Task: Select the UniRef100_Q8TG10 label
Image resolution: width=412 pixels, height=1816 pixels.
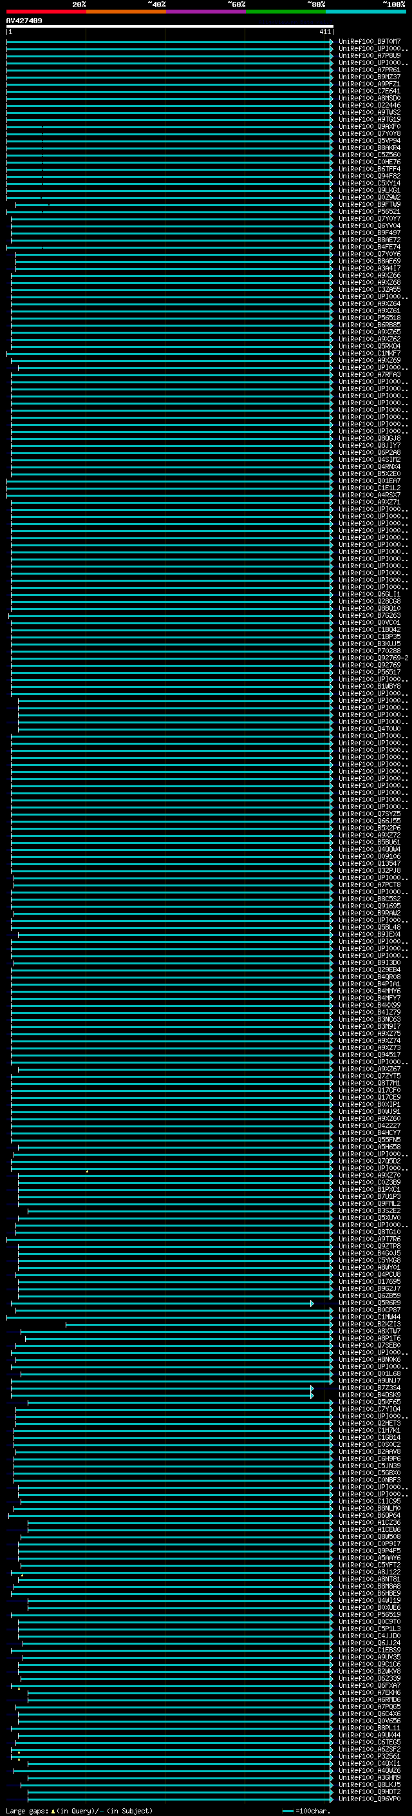Action: [370, 1232]
